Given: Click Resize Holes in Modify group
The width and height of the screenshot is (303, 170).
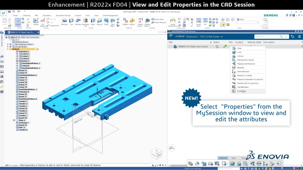Looking at the screenshot, I should click(158, 19).
